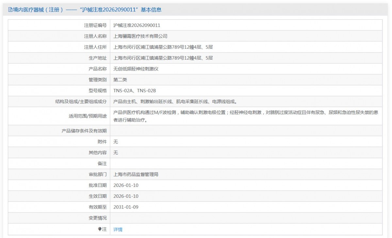Viewport: 392px width, 238px height.
Task: Select expiry date 2031-01-09
Action: coord(126,207)
